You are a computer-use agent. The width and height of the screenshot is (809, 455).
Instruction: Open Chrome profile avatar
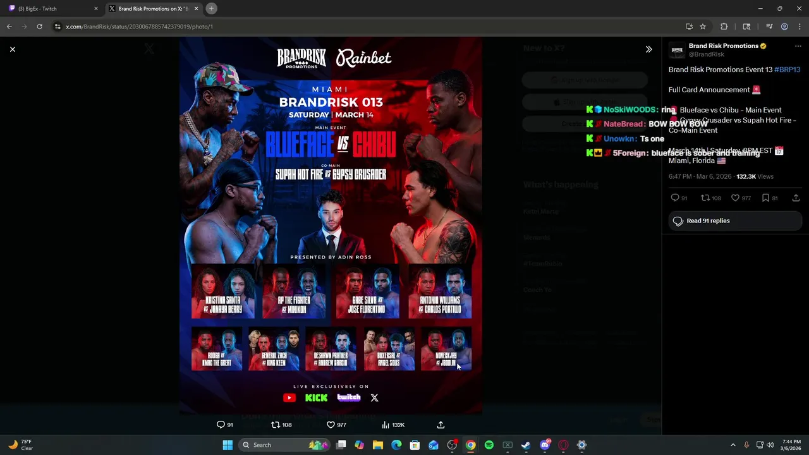[x=784, y=27]
